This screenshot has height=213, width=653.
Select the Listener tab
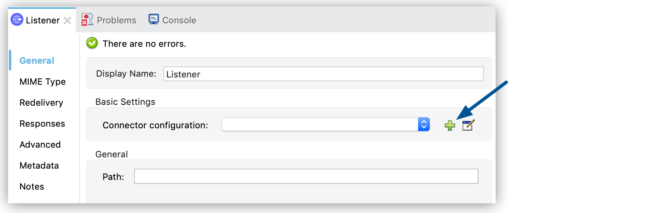42,20
